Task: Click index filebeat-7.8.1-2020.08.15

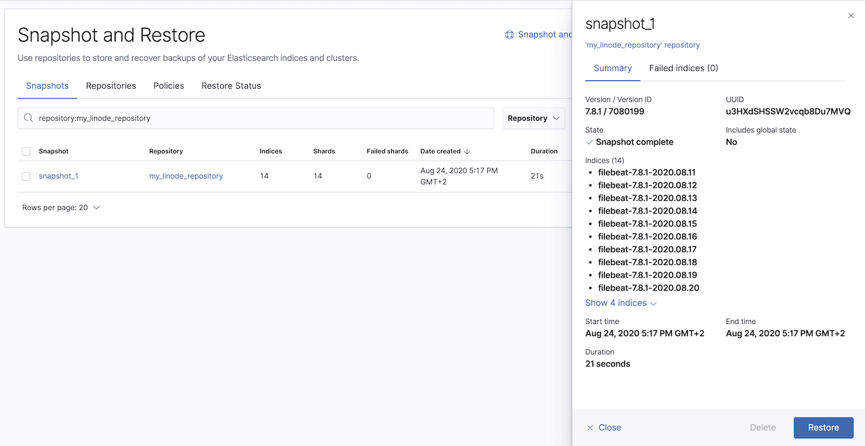Action: coord(647,224)
